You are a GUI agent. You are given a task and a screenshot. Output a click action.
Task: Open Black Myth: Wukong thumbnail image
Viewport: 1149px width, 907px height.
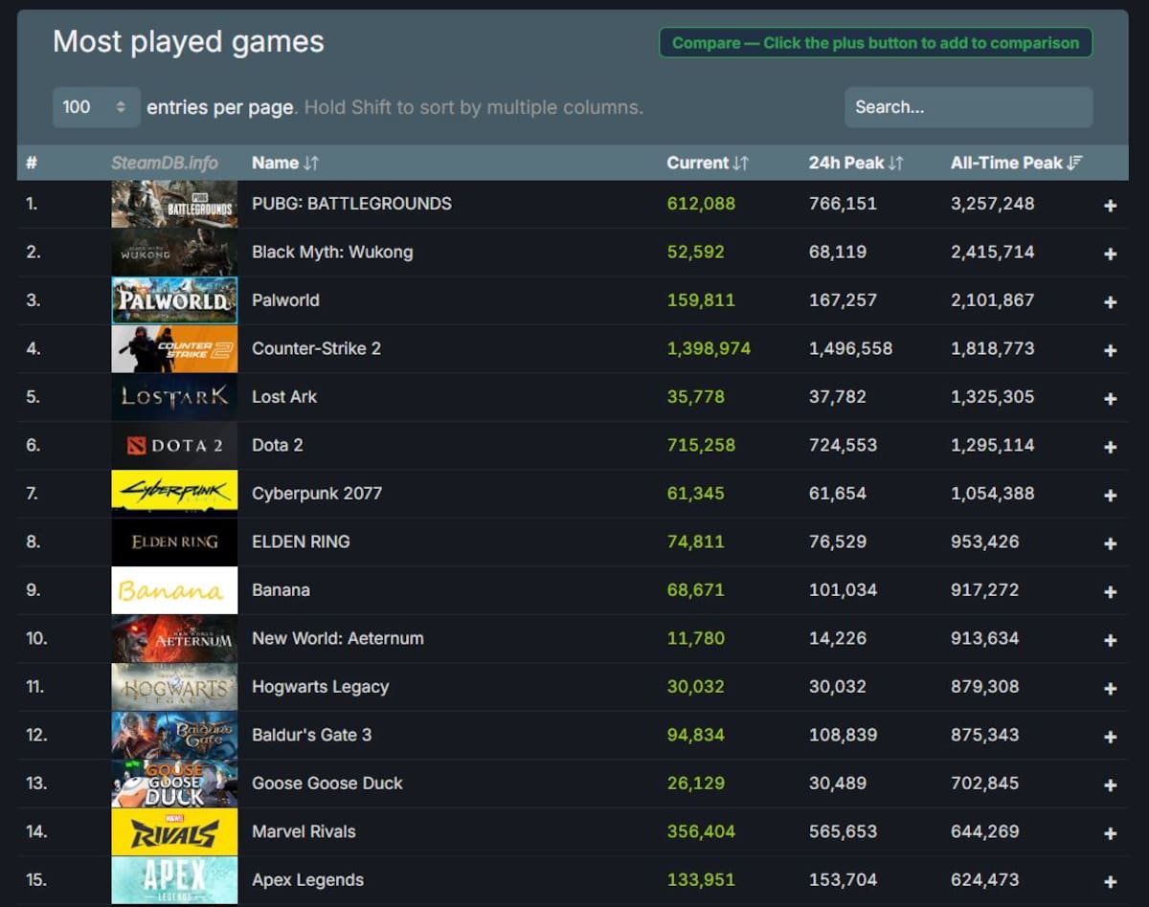174,252
